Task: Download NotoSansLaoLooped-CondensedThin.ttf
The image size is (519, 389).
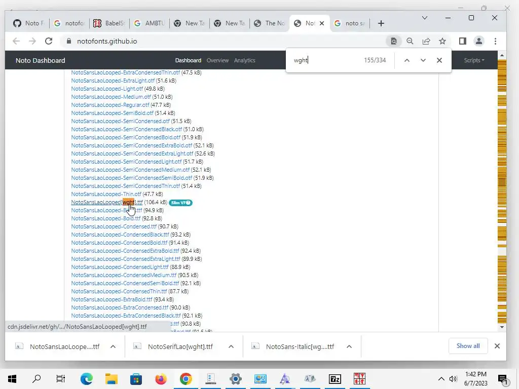Action: 119,291
